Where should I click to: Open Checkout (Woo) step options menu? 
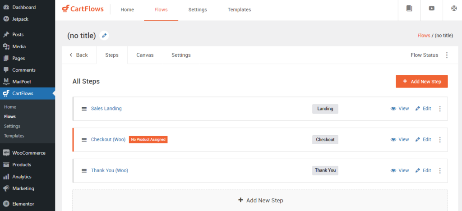coord(440,140)
